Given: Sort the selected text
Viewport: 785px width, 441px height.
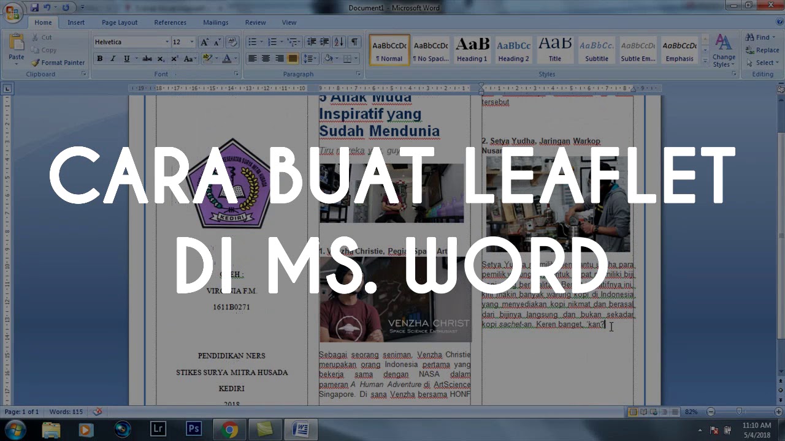Looking at the screenshot, I should tap(340, 42).
